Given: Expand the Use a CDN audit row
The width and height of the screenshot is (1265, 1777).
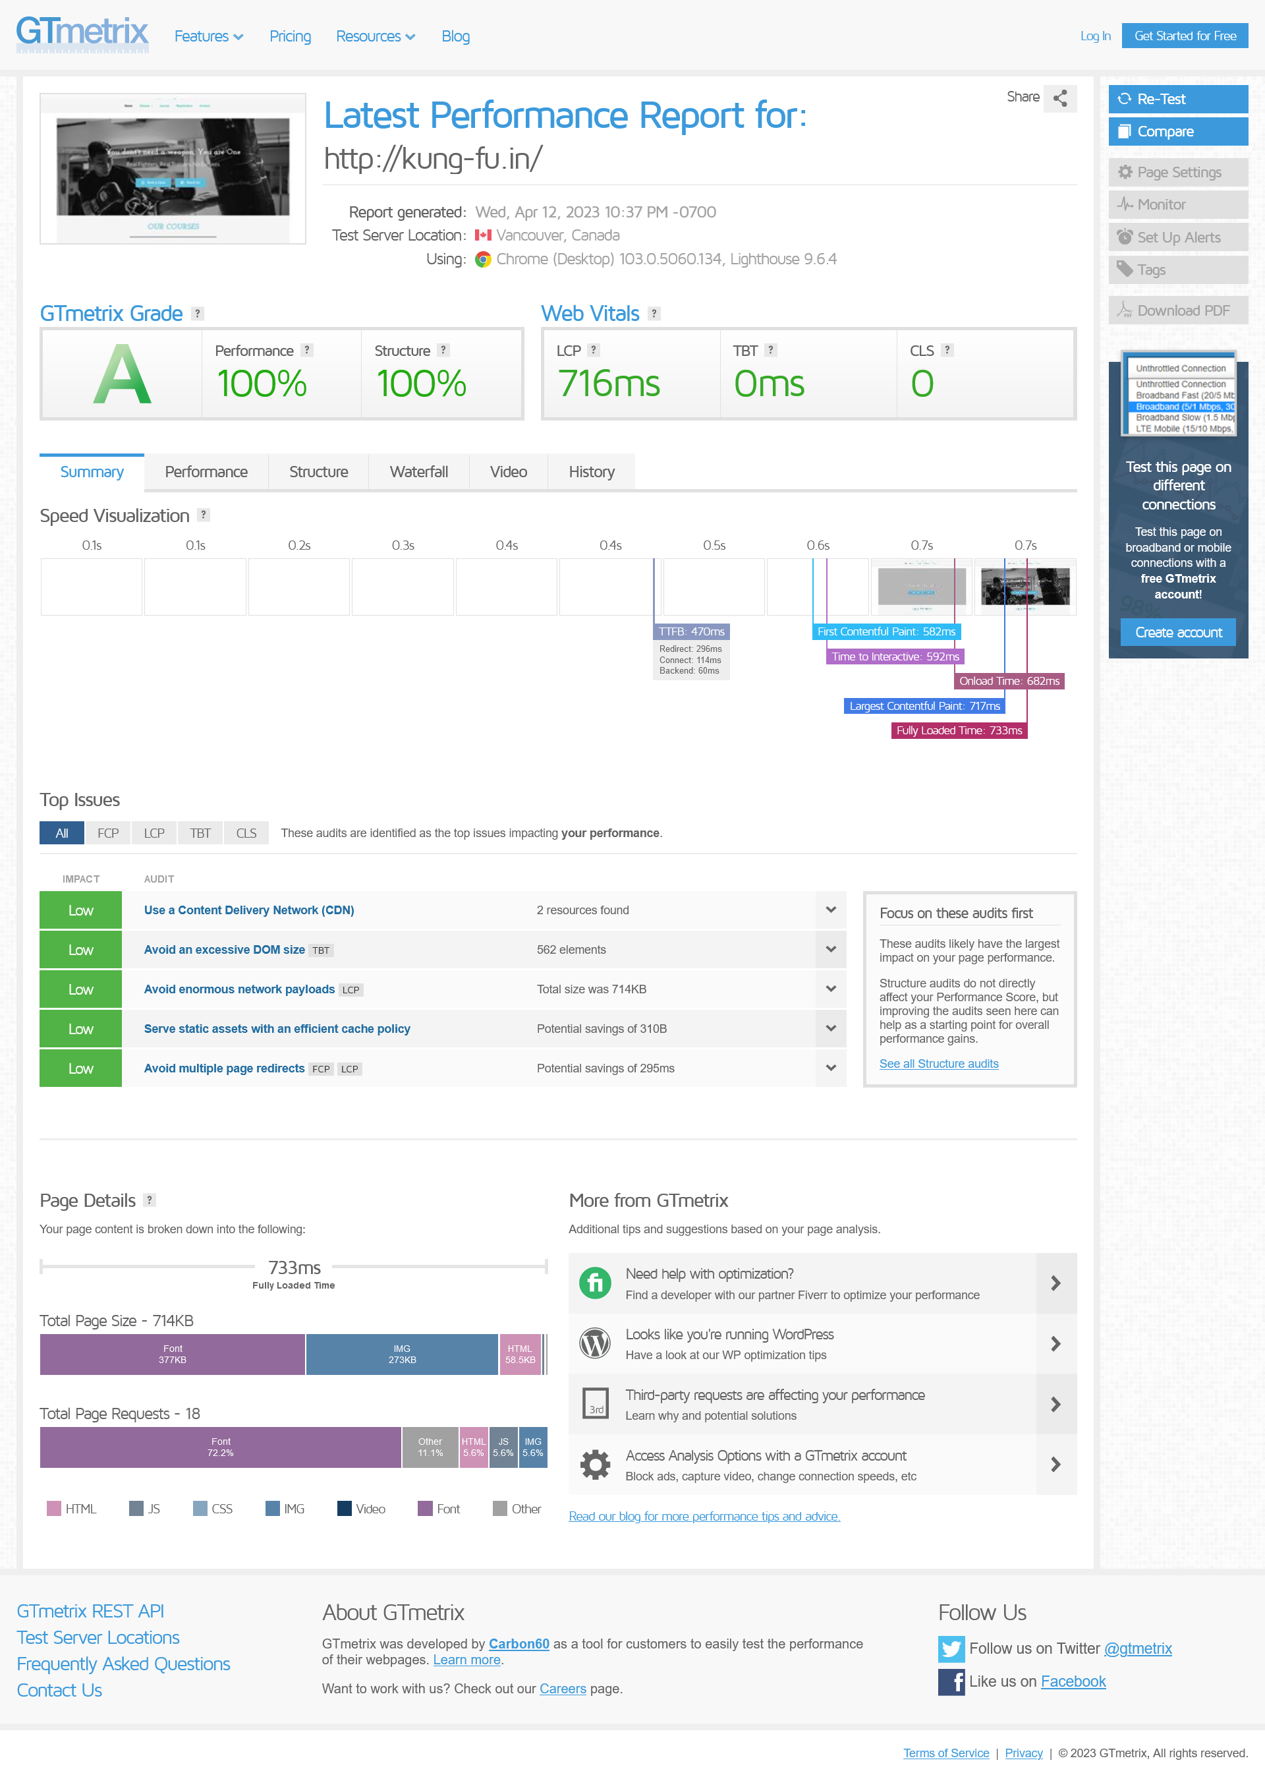Looking at the screenshot, I should point(830,910).
